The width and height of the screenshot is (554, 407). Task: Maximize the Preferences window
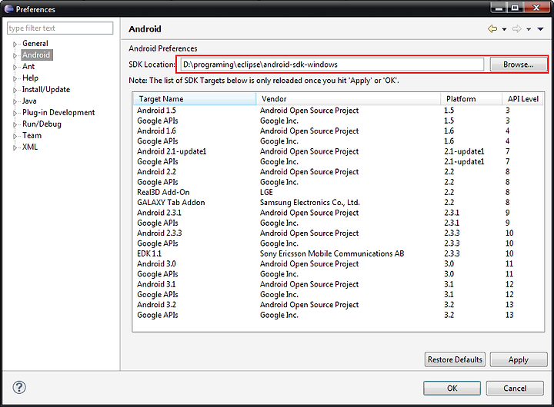tap(515, 8)
